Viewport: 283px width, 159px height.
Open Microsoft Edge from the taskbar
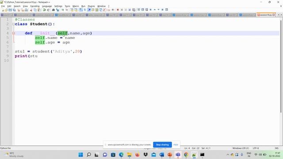[121, 155]
